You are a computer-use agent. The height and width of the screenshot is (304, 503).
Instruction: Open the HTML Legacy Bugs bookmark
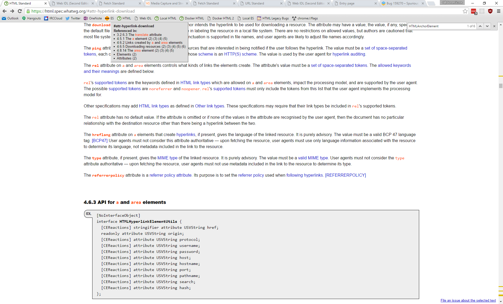(273, 18)
